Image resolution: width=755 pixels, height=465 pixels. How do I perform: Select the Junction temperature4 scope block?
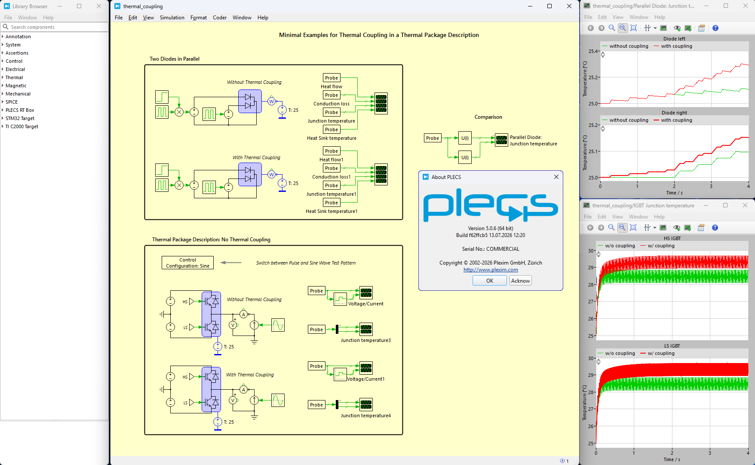(366, 405)
